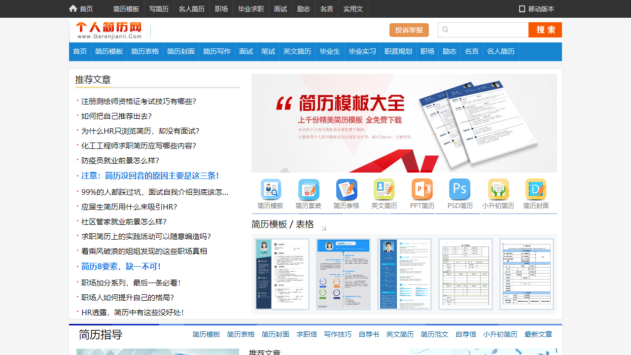Click 写作技巧 in 简历指导 section links
The width and height of the screenshot is (631, 355).
click(x=338, y=334)
